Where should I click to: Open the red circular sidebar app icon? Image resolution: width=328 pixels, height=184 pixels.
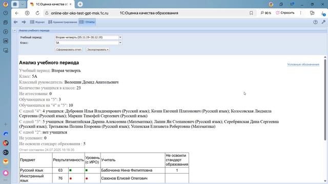click(x=6, y=143)
